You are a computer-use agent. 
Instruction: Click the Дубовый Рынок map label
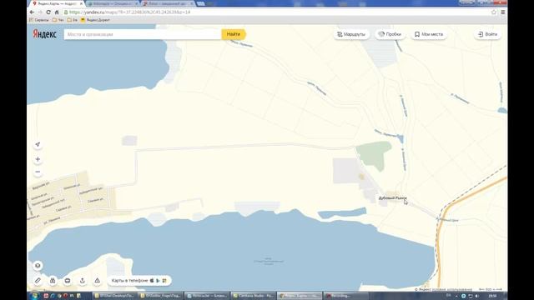(392, 198)
